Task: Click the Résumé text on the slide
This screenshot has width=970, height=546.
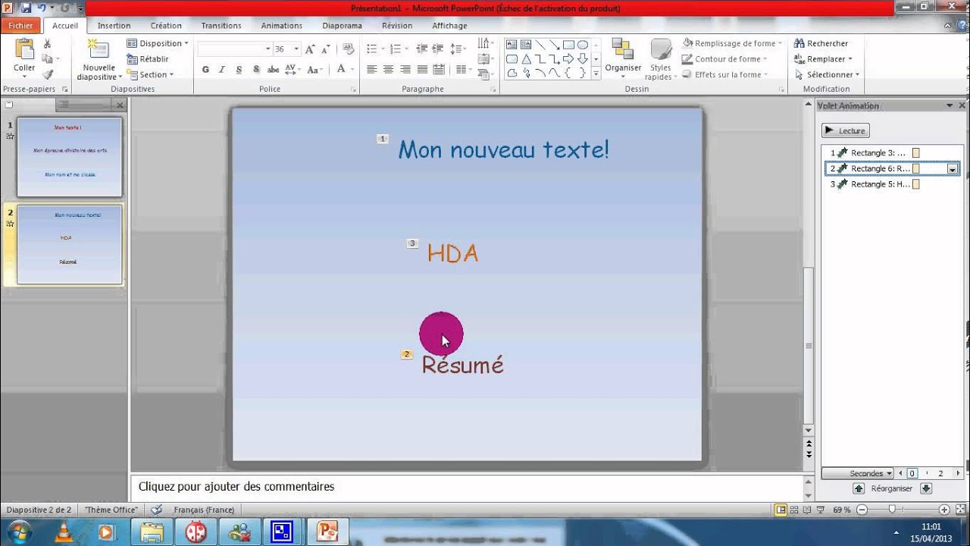Action: pos(462,366)
